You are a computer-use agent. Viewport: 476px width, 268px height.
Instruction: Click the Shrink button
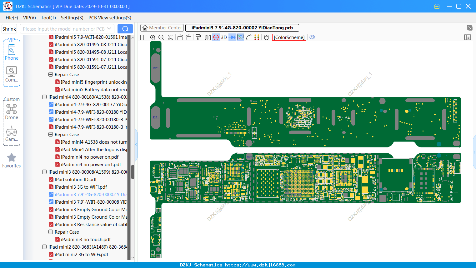point(9,29)
